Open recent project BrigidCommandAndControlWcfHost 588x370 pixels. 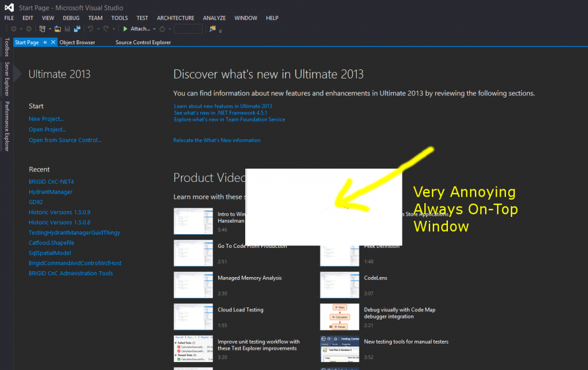[x=75, y=263]
